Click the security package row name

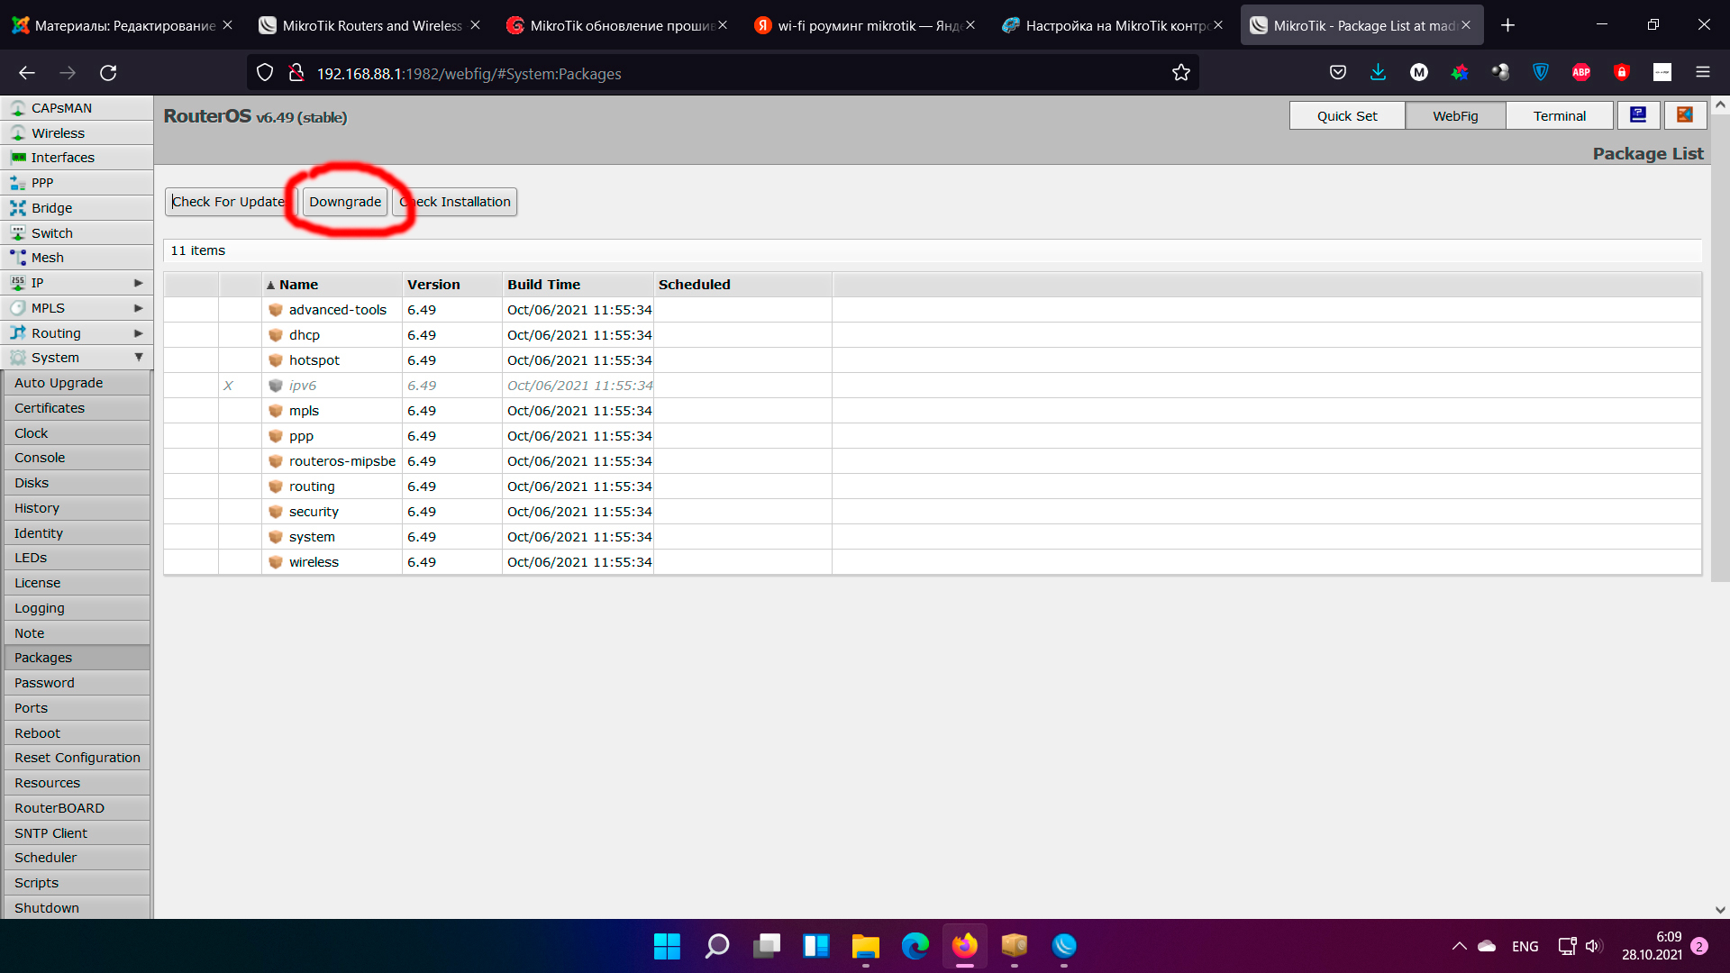click(314, 512)
